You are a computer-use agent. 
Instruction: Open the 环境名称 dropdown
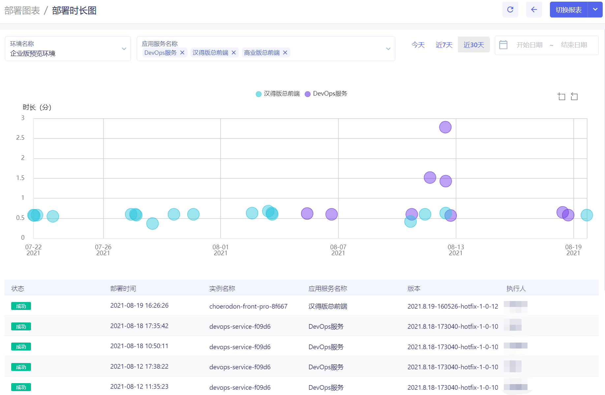pyautogui.click(x=68, y=48)
